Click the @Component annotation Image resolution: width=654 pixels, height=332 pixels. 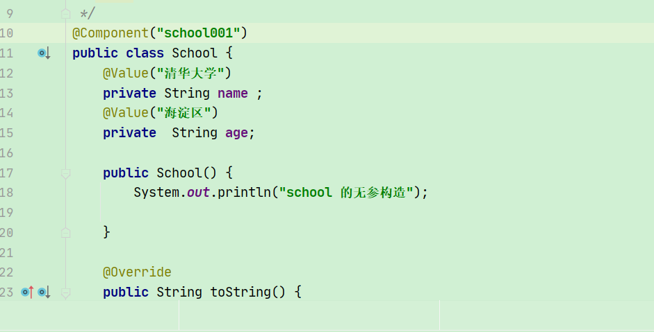coord(111,33)
